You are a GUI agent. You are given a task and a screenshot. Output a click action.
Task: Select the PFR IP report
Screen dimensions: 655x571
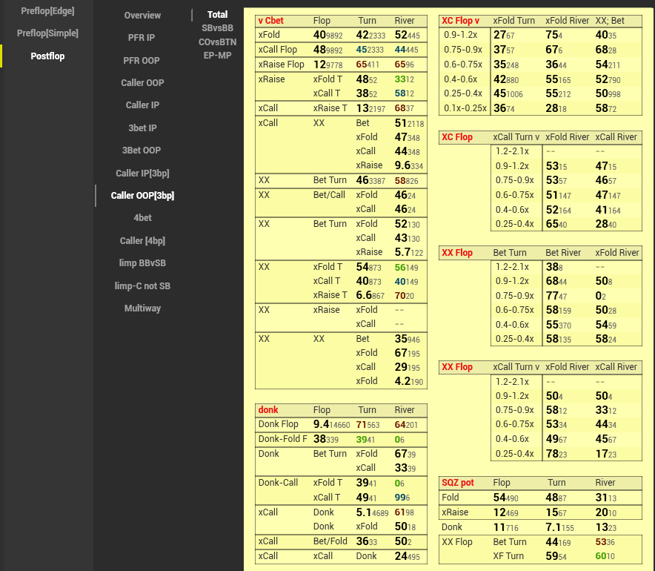tap(142, 37)
